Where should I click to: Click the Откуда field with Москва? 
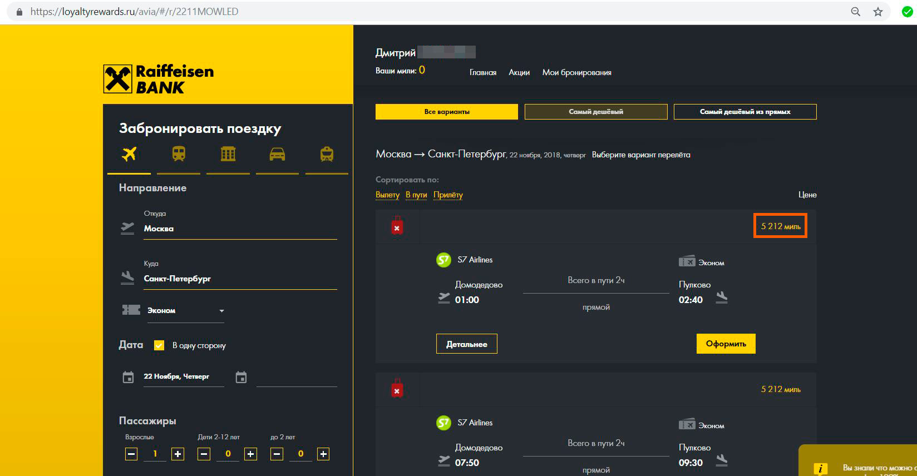[240, 229]
